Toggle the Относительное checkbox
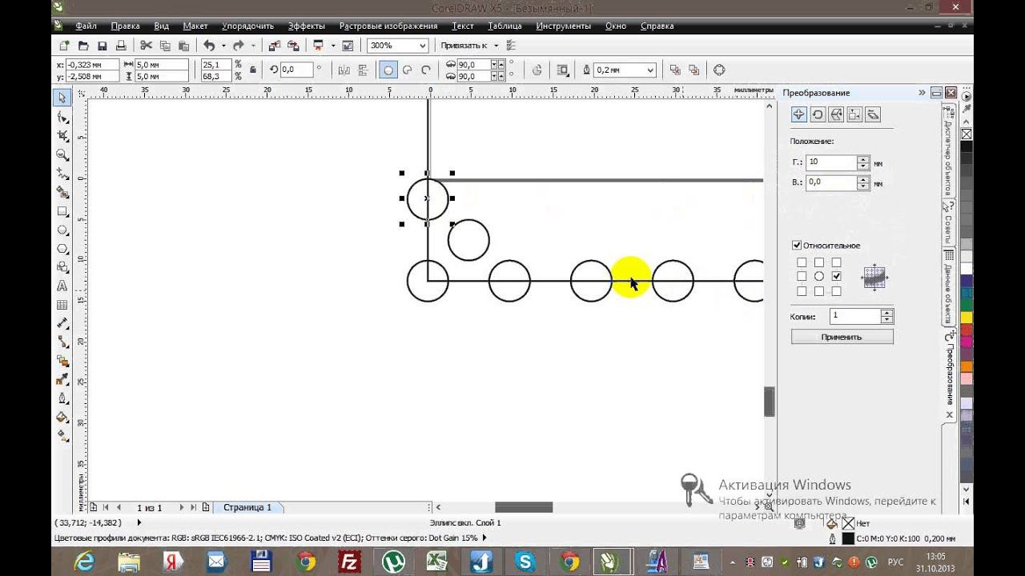 pos(797,246)
